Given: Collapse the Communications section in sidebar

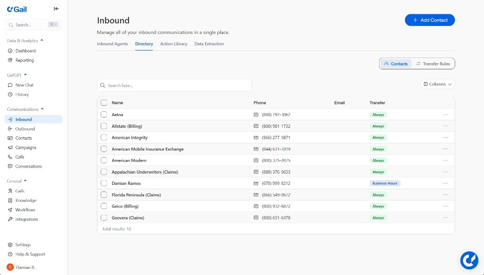Looking at the screenshot, I should pyautogui.click(x=42, y=109).
